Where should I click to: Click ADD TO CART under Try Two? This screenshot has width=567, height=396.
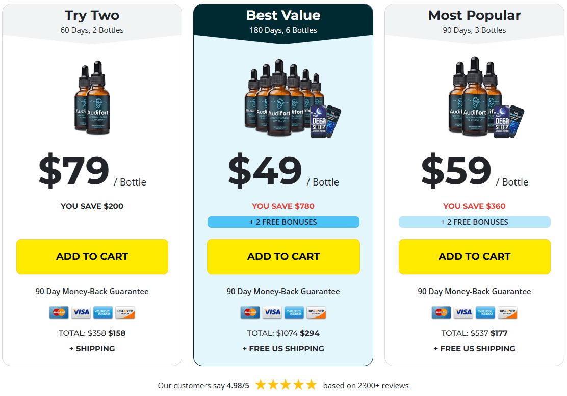[x=92, y=256]
